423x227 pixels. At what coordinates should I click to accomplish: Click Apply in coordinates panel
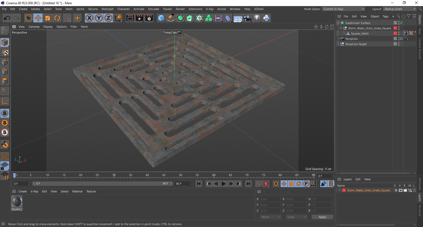tap(322, 217)
